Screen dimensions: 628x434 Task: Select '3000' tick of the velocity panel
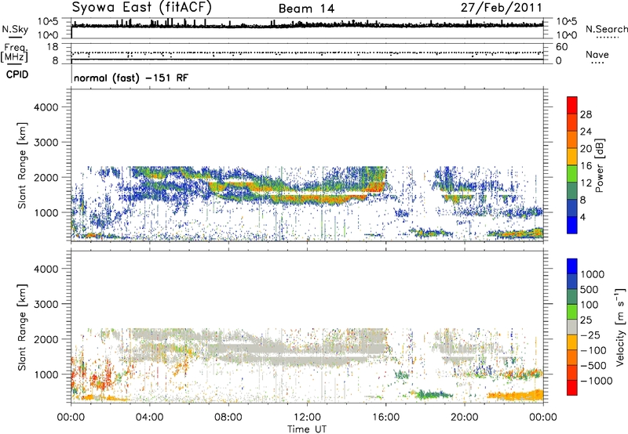46,305
